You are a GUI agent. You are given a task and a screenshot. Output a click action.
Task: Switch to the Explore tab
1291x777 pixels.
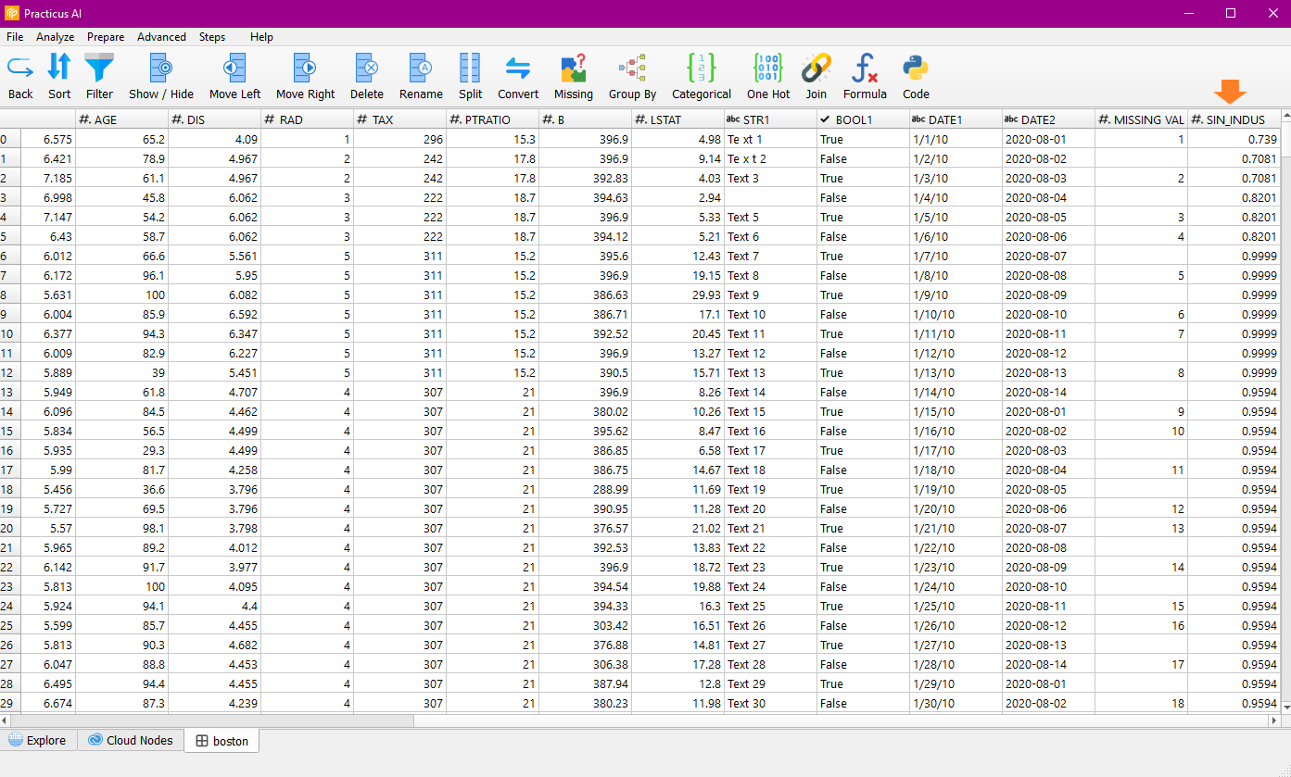[x=38, y=740]
